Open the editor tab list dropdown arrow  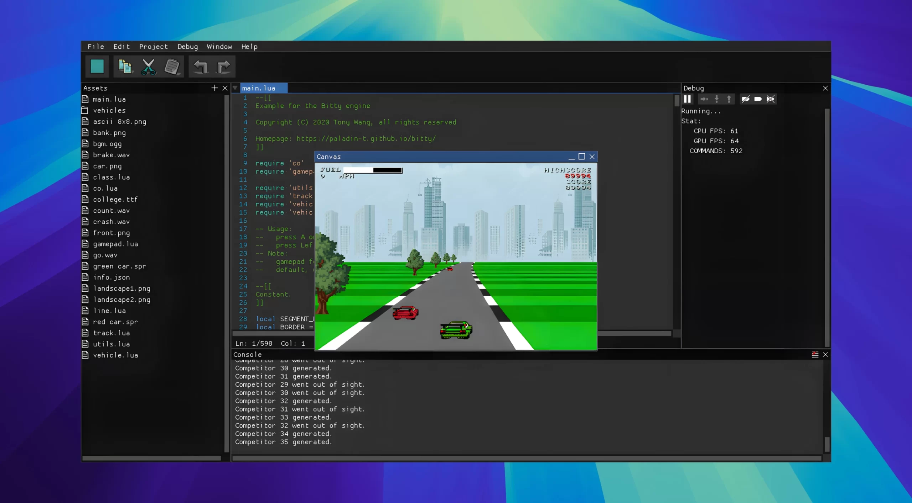click(x=235, y=88)
